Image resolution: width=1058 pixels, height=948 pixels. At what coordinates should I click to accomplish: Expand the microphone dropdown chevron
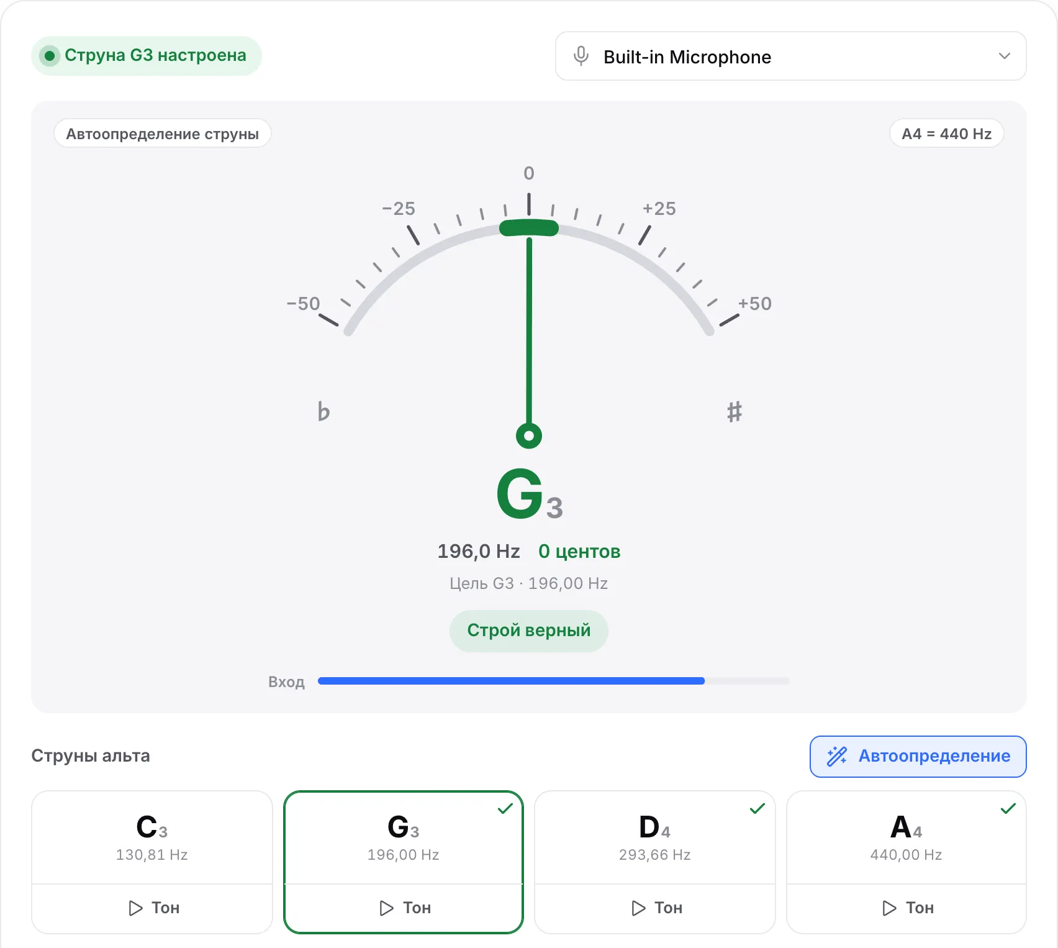coord(1004,56)
